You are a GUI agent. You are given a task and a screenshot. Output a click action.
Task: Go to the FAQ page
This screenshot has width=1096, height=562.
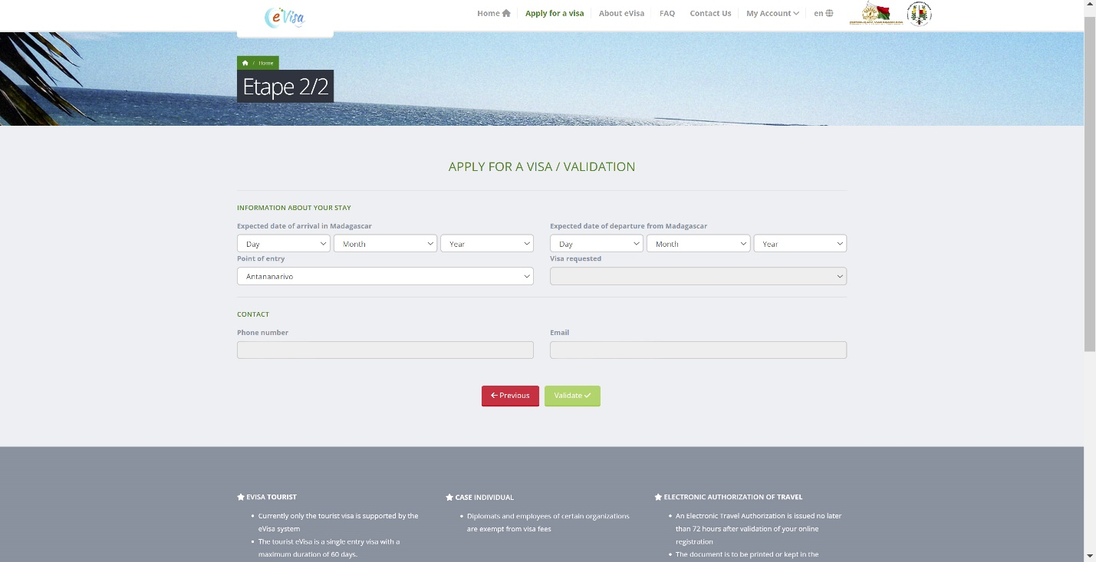point(666,13)
